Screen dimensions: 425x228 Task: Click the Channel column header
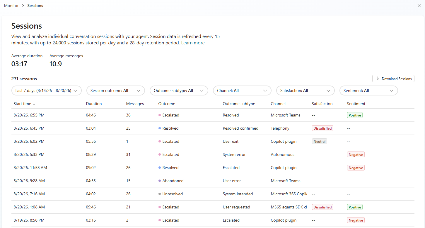point(278,104)
